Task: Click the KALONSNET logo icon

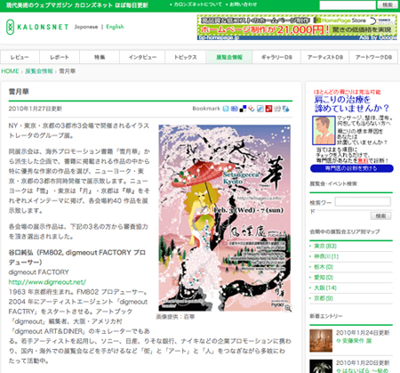Action: (11, 27)
